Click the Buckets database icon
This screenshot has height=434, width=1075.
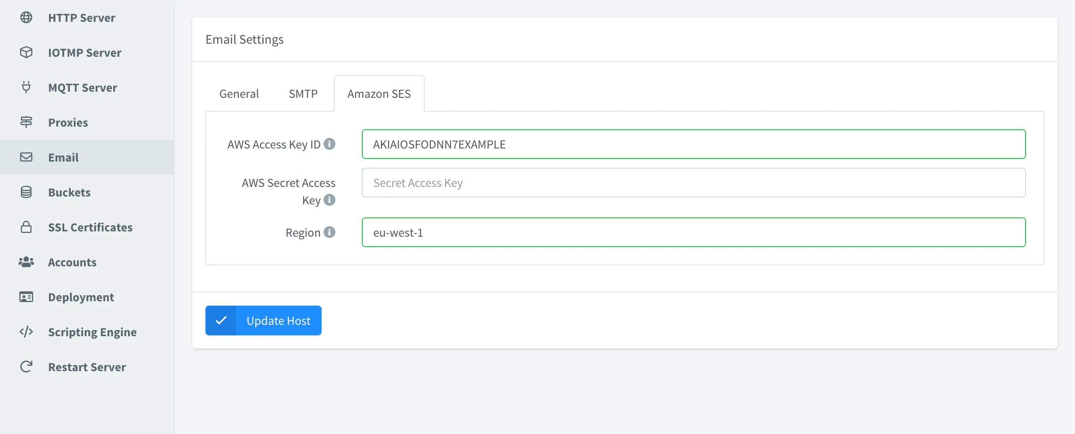pyautogui.click(x=26, y=192)
